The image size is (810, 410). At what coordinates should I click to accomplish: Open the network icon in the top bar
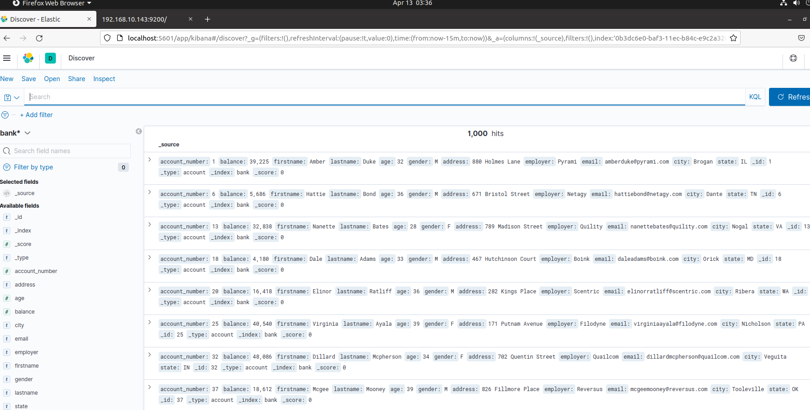784,3
